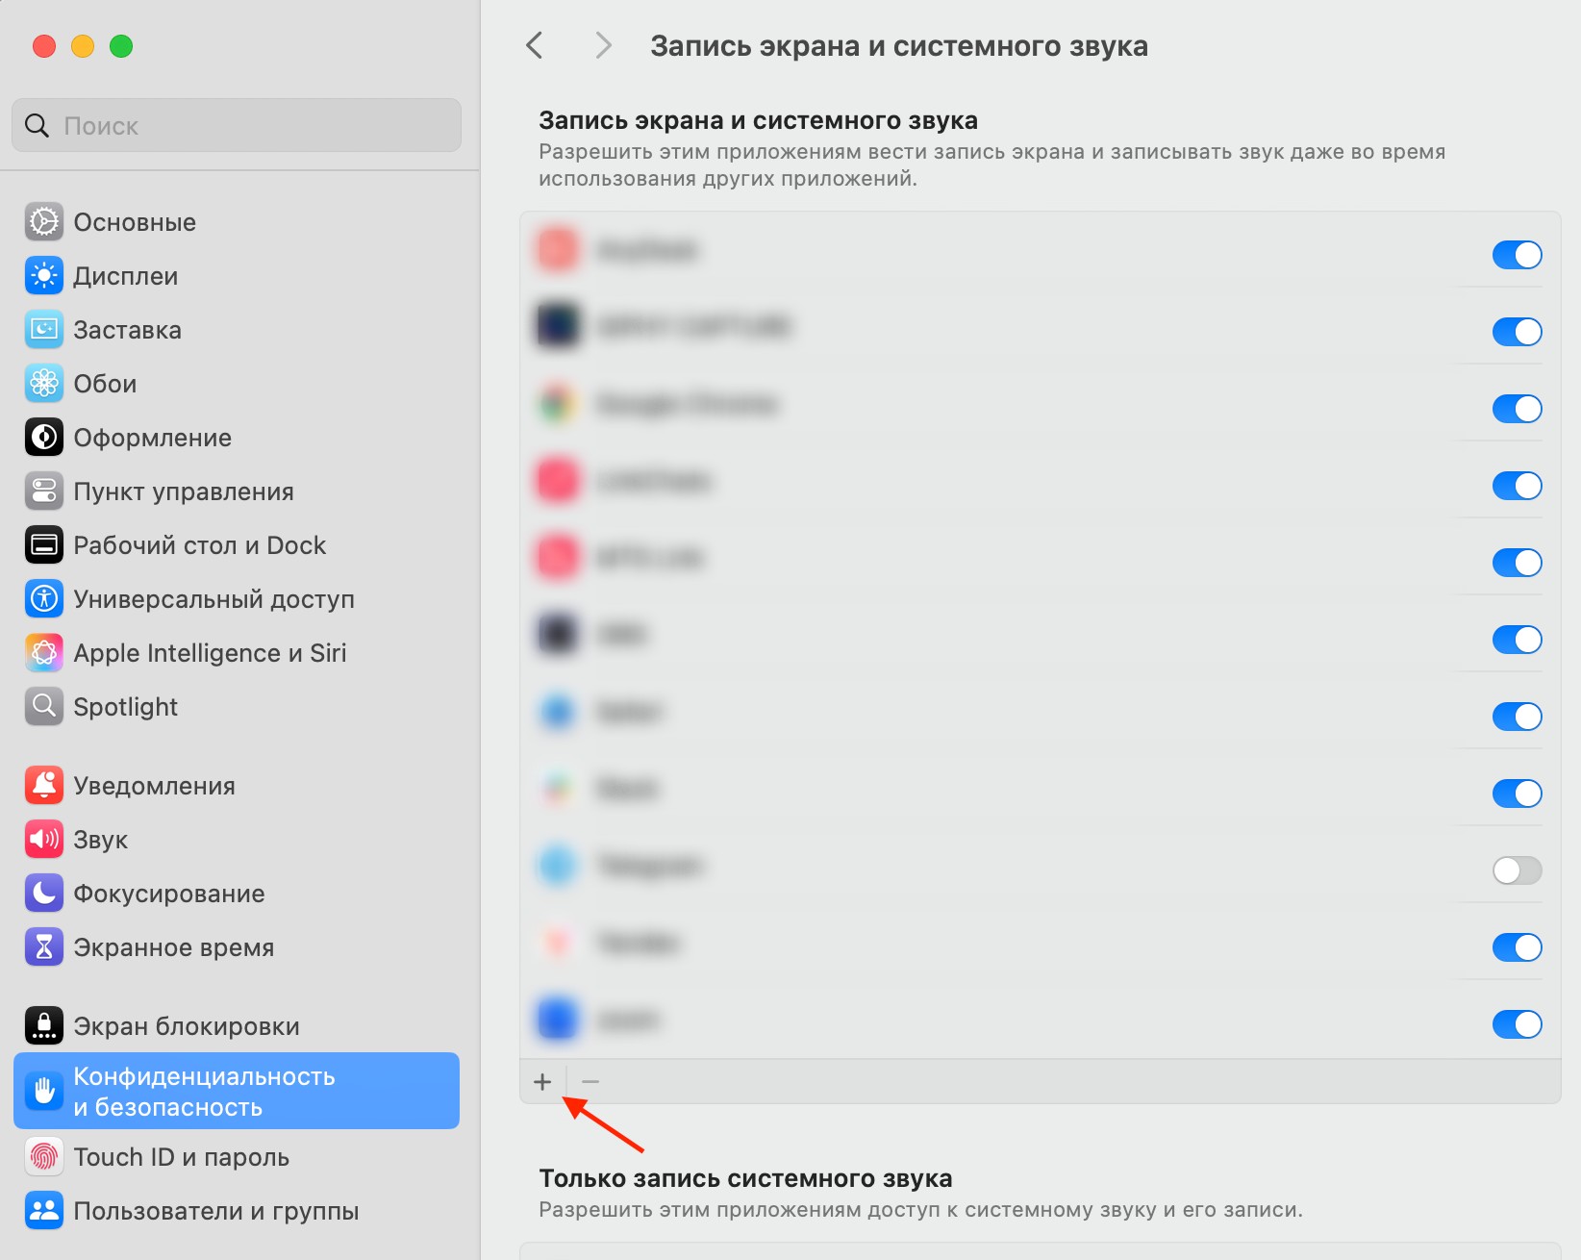
Task: Add an app with the plus button
Action: click(x=542, y=1082)
